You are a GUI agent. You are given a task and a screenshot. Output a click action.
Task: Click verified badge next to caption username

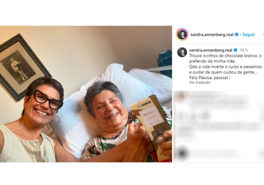point(236,50)
